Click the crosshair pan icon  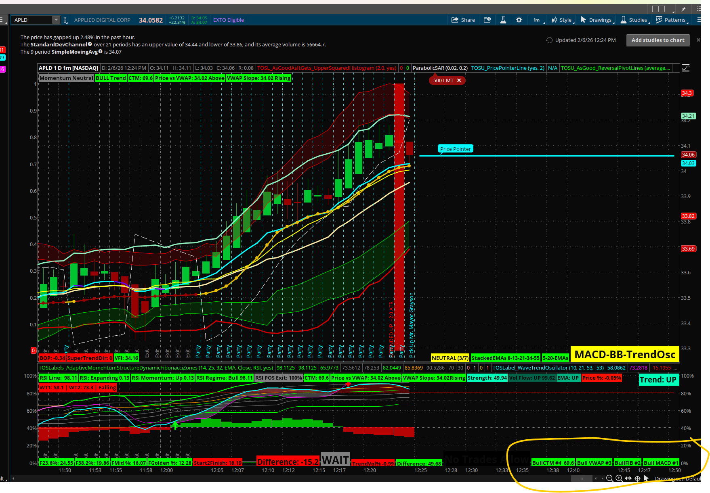tap(637, 478)
